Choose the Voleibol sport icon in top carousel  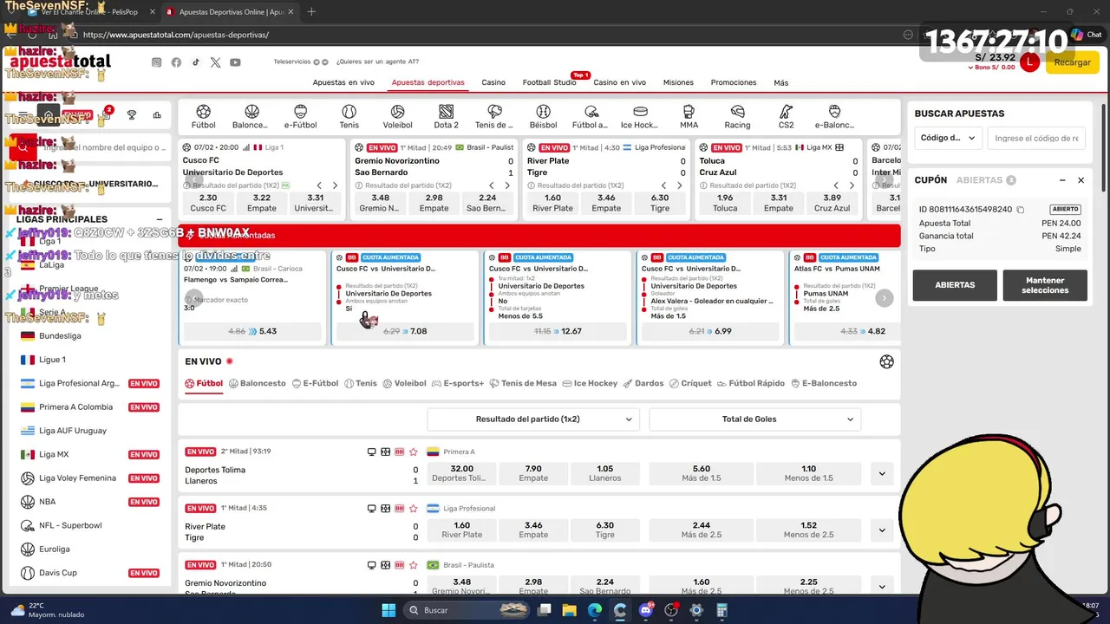(x=397, y=117)
